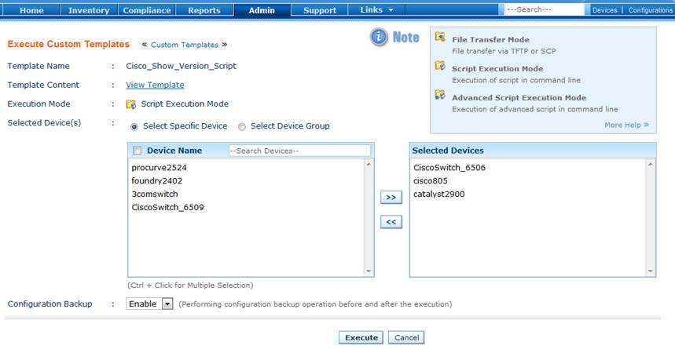Click the Configurations search scope link
Image resolution: width=675 pixels, height=349 pixels.
pyautogui.click(x=651, y=10)
